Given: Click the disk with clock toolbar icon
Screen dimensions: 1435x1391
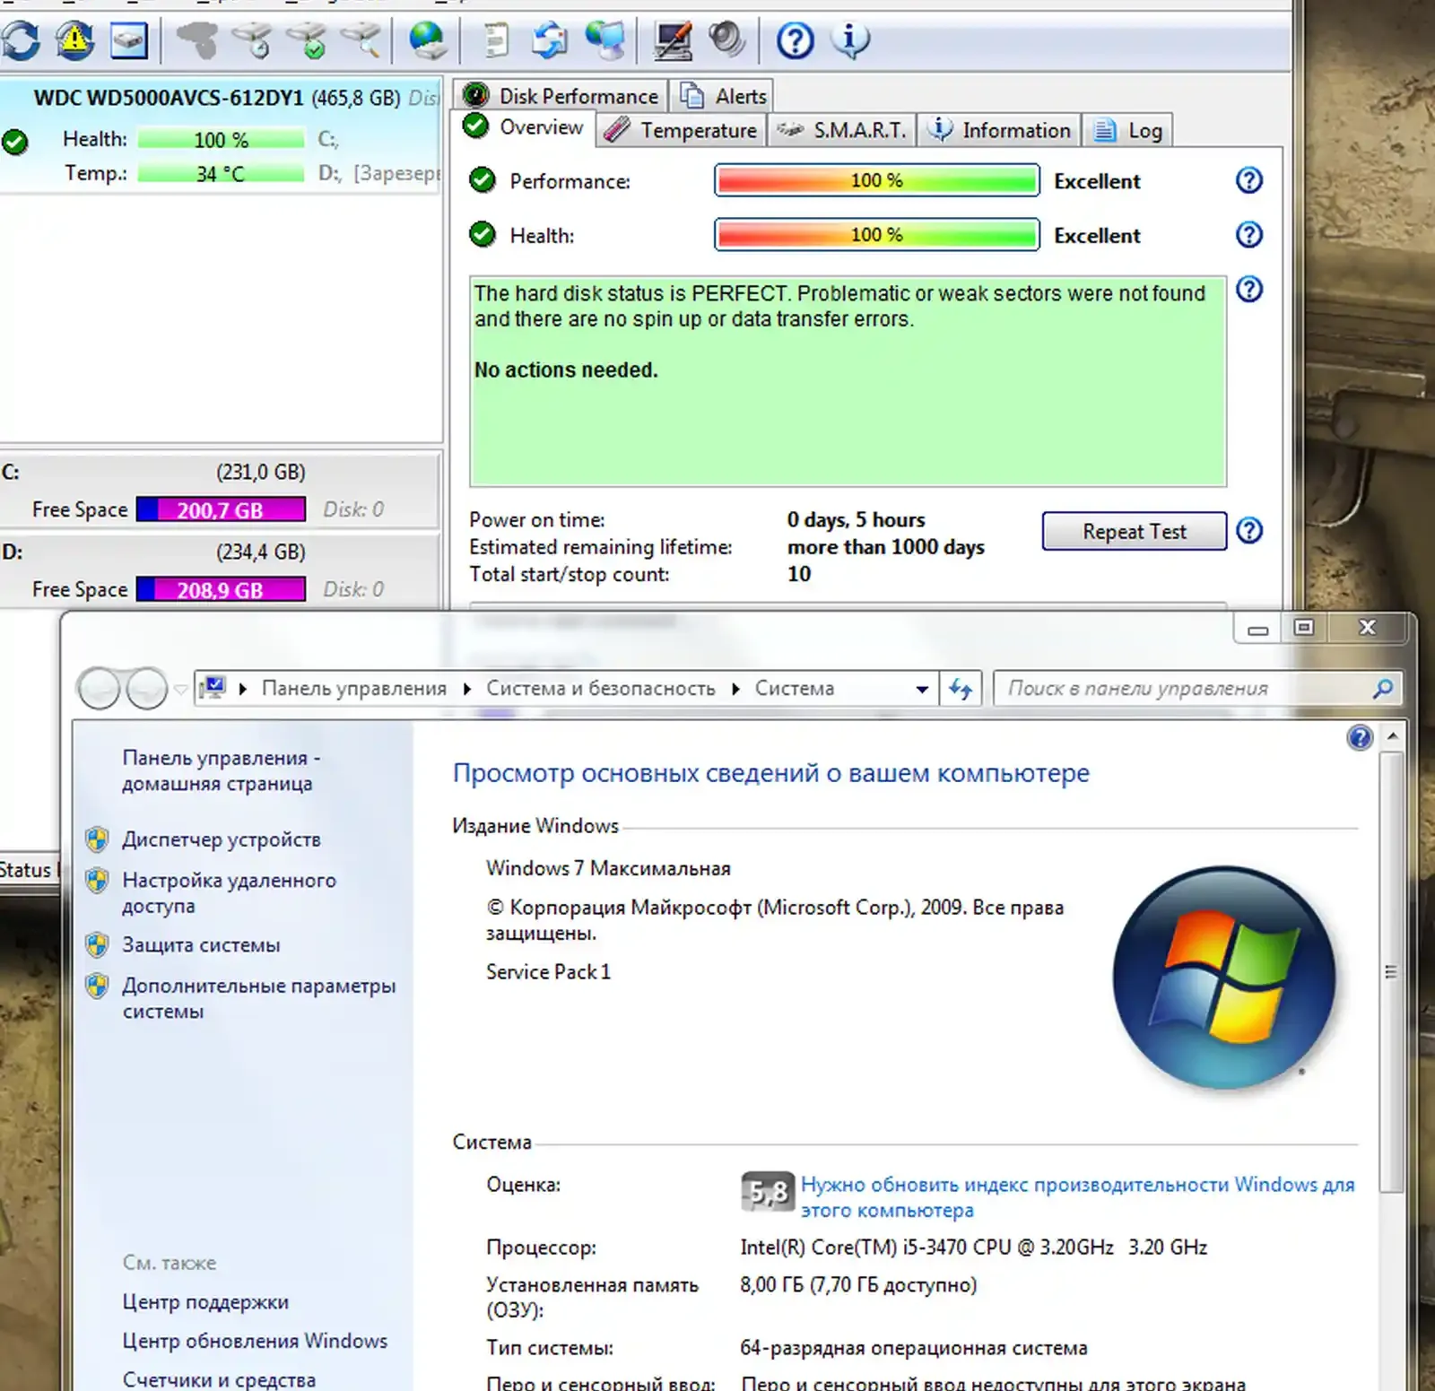Looking at the screenshot, I should click(252, 40).
